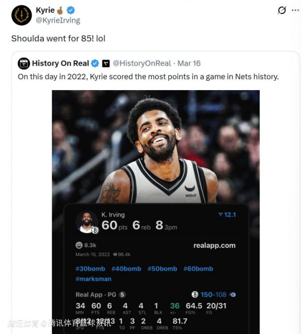Click the black affiliate badge icon
301x334 pixels.
coord(106,63)
